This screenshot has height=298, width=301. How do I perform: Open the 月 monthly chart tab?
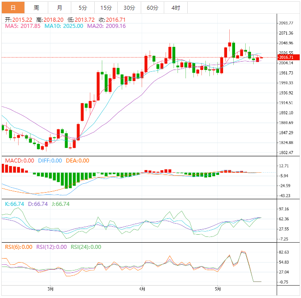point(60,8)
